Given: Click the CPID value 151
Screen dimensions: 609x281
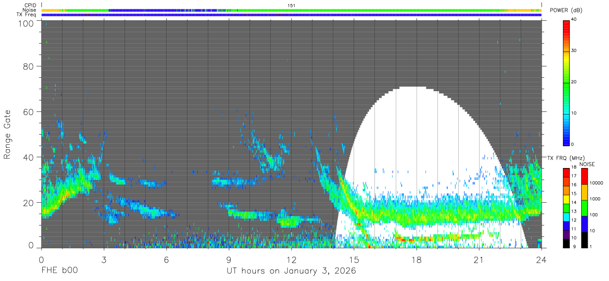Looking at the screenshot, I should [x=292, y=5].
